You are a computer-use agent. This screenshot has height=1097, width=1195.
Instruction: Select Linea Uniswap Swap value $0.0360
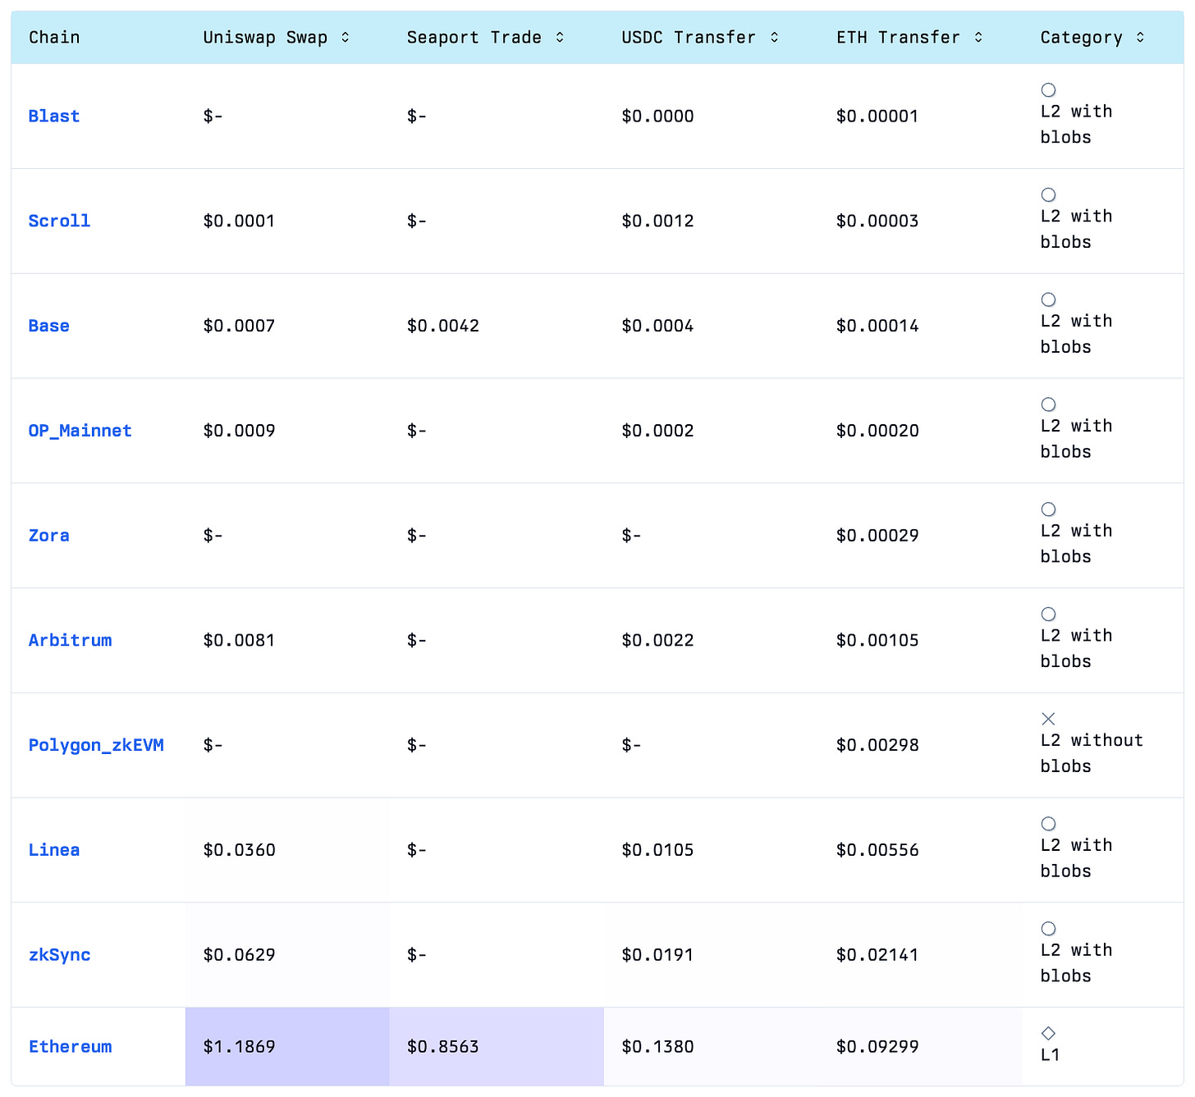coord(239,850)
